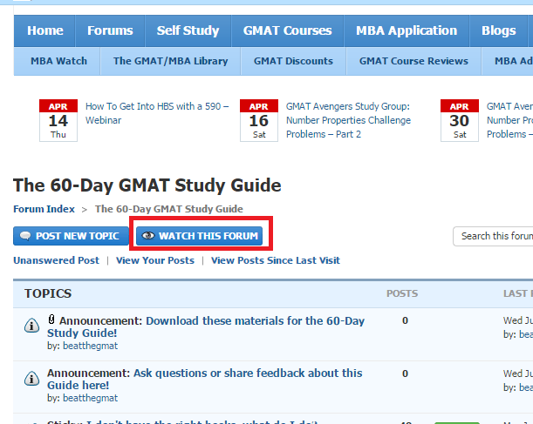This screenshot has height=424, width=533.
Task: Open 'Ask questions or share feedback about this Guide here!'
Action: pyautogui.click(x=205, y=380)
